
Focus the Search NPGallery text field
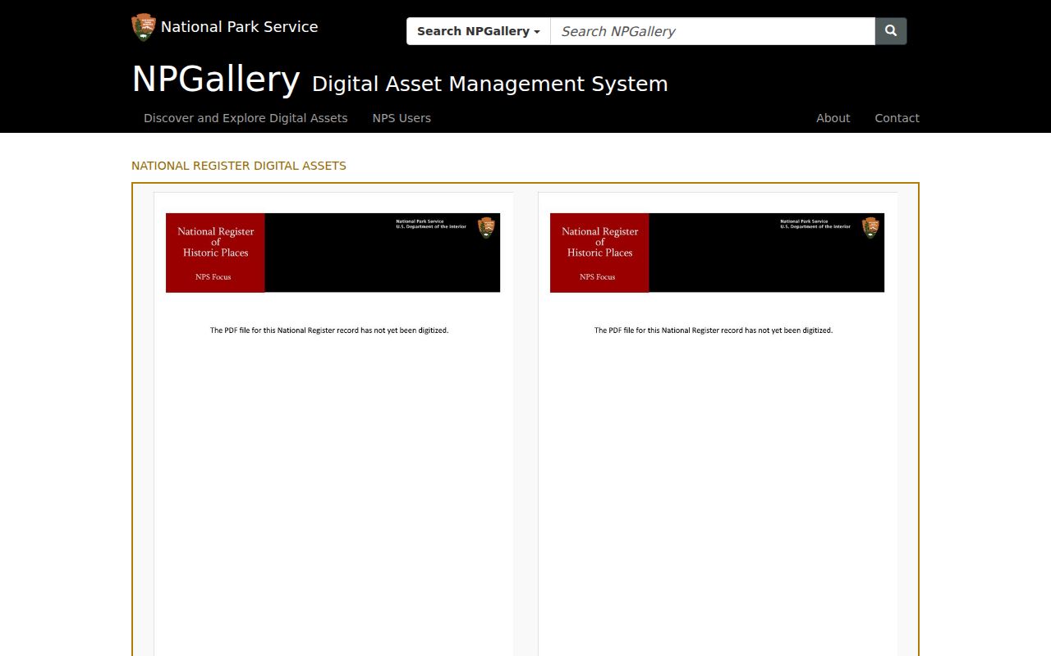pos(713,31)
